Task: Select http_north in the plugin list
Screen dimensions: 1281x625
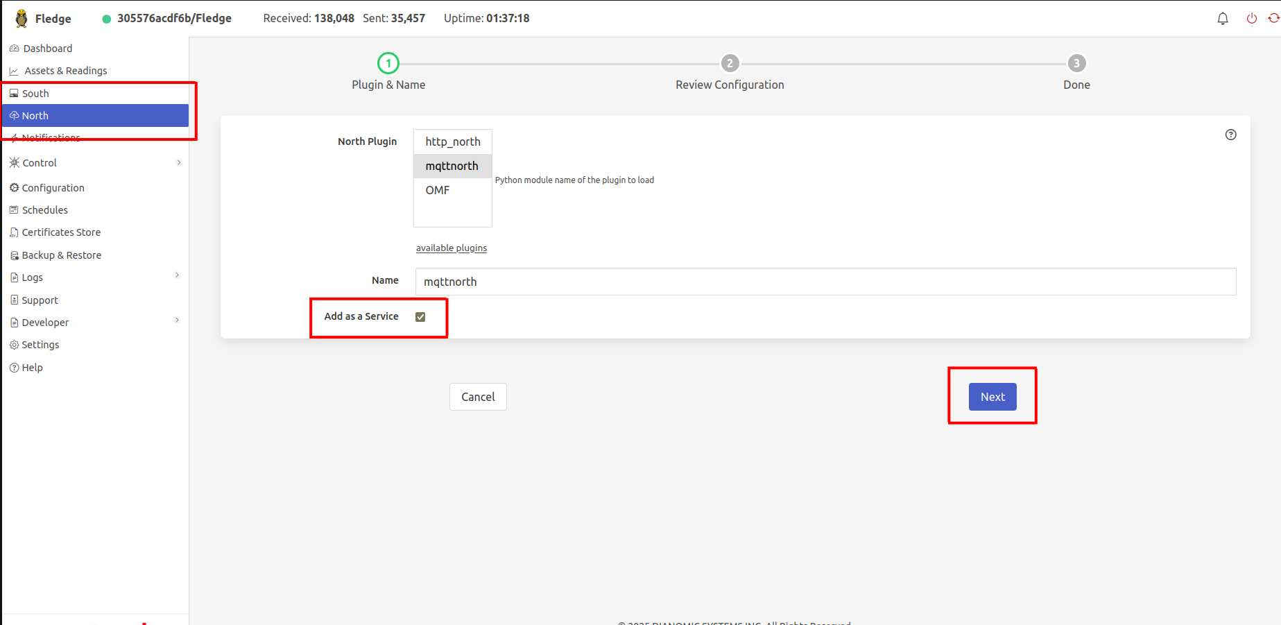Action: [453, 142]
